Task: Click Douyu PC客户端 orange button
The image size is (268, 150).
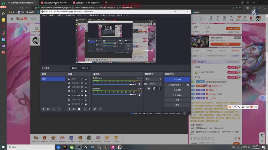Action: coord(233,29)
